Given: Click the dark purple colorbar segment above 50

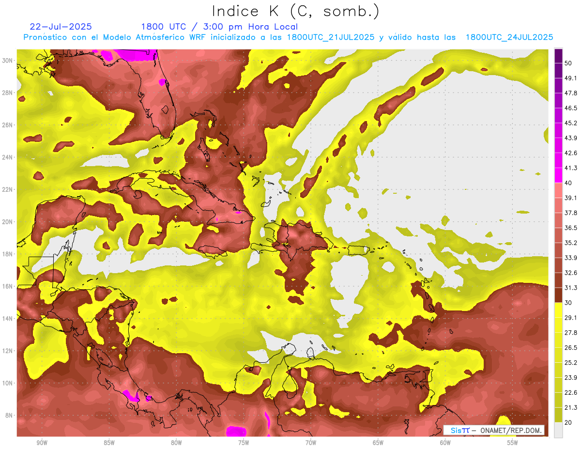Looking at the screenshot, I should tap(558, 56).
